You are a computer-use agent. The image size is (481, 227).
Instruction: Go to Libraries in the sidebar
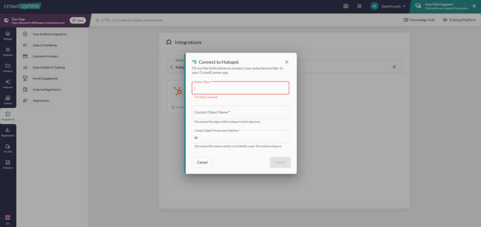(8, 68)
